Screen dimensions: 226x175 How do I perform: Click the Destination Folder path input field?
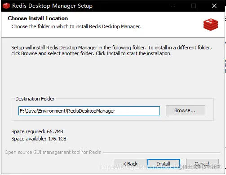[89, 111]
